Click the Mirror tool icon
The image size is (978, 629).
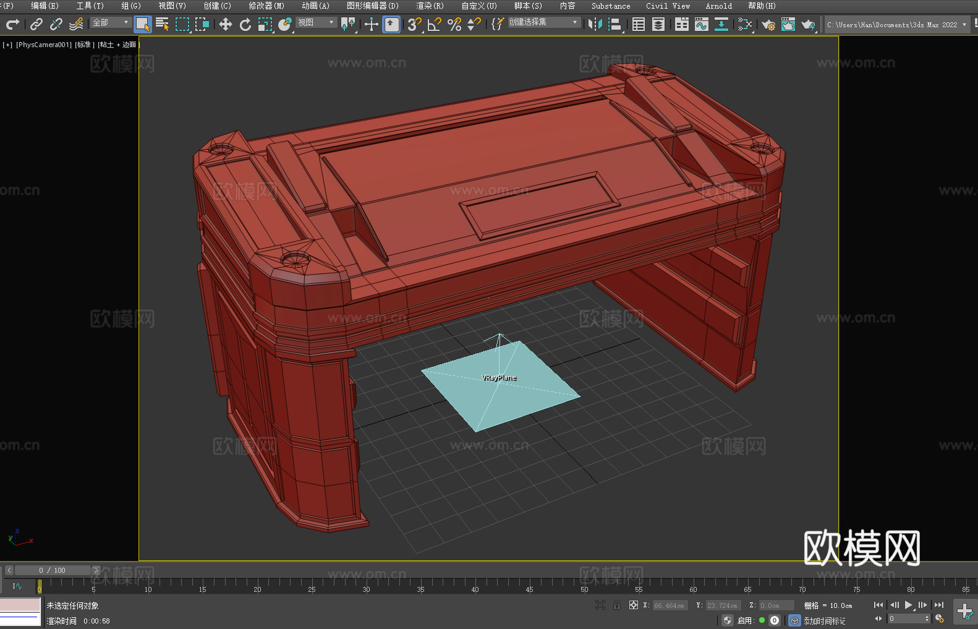[595, 24]
